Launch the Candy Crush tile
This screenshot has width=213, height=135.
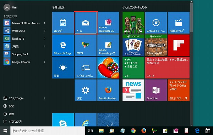pyautogui.click(x=108, y=67)
